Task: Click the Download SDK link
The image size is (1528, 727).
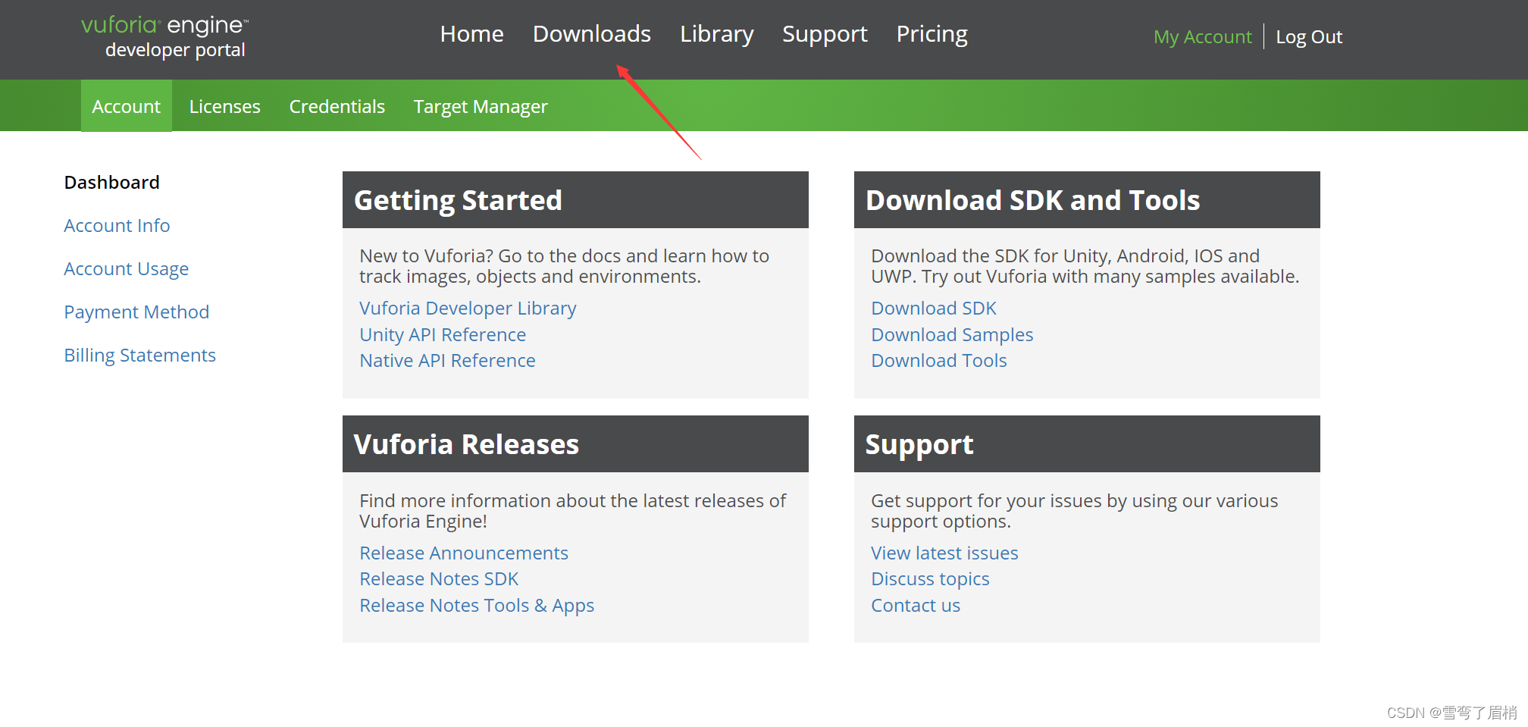Action: click(x=934, y=309)
